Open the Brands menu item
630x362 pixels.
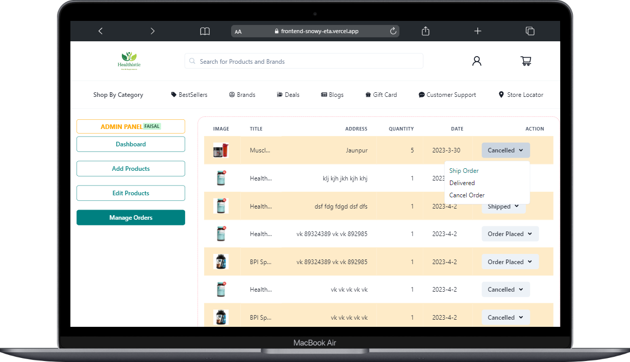click(x=242, y=95)
